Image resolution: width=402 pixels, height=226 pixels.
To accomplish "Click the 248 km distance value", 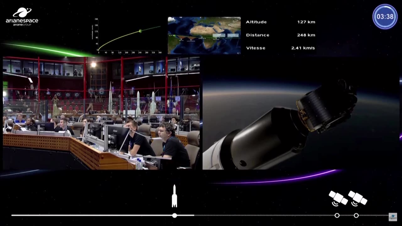I will click(x=306, y=35).
